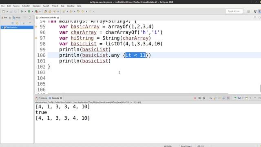Open the Next Annotation dropdown arrow
Image resolution: width=261 pixels, height=147 pixels.
point(67,11)
